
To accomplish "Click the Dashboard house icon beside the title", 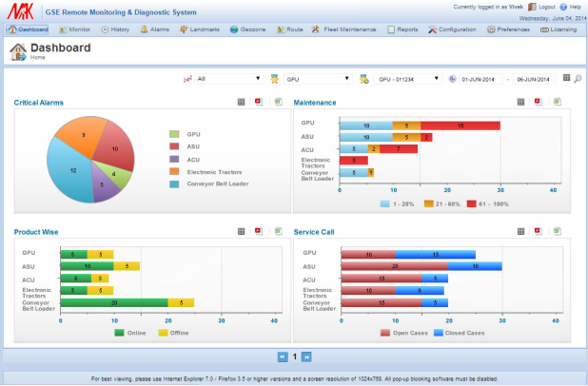I will click(18, 51).
